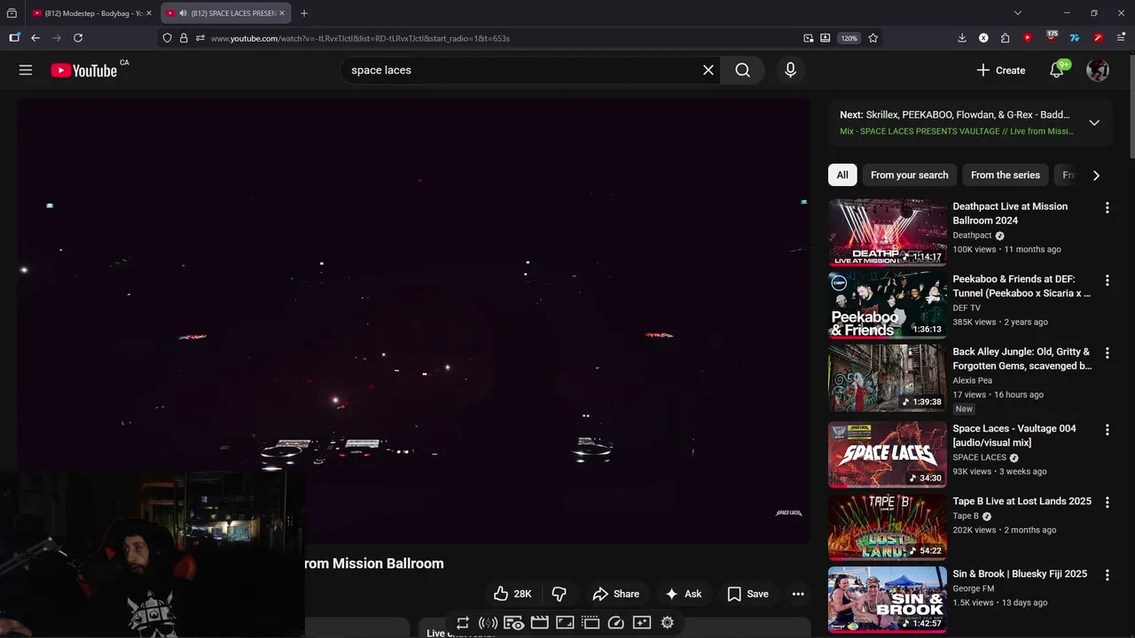1135x638 pixels.
Task: List all tabs with the dropdown chevron
Action: click(1017, 13)
